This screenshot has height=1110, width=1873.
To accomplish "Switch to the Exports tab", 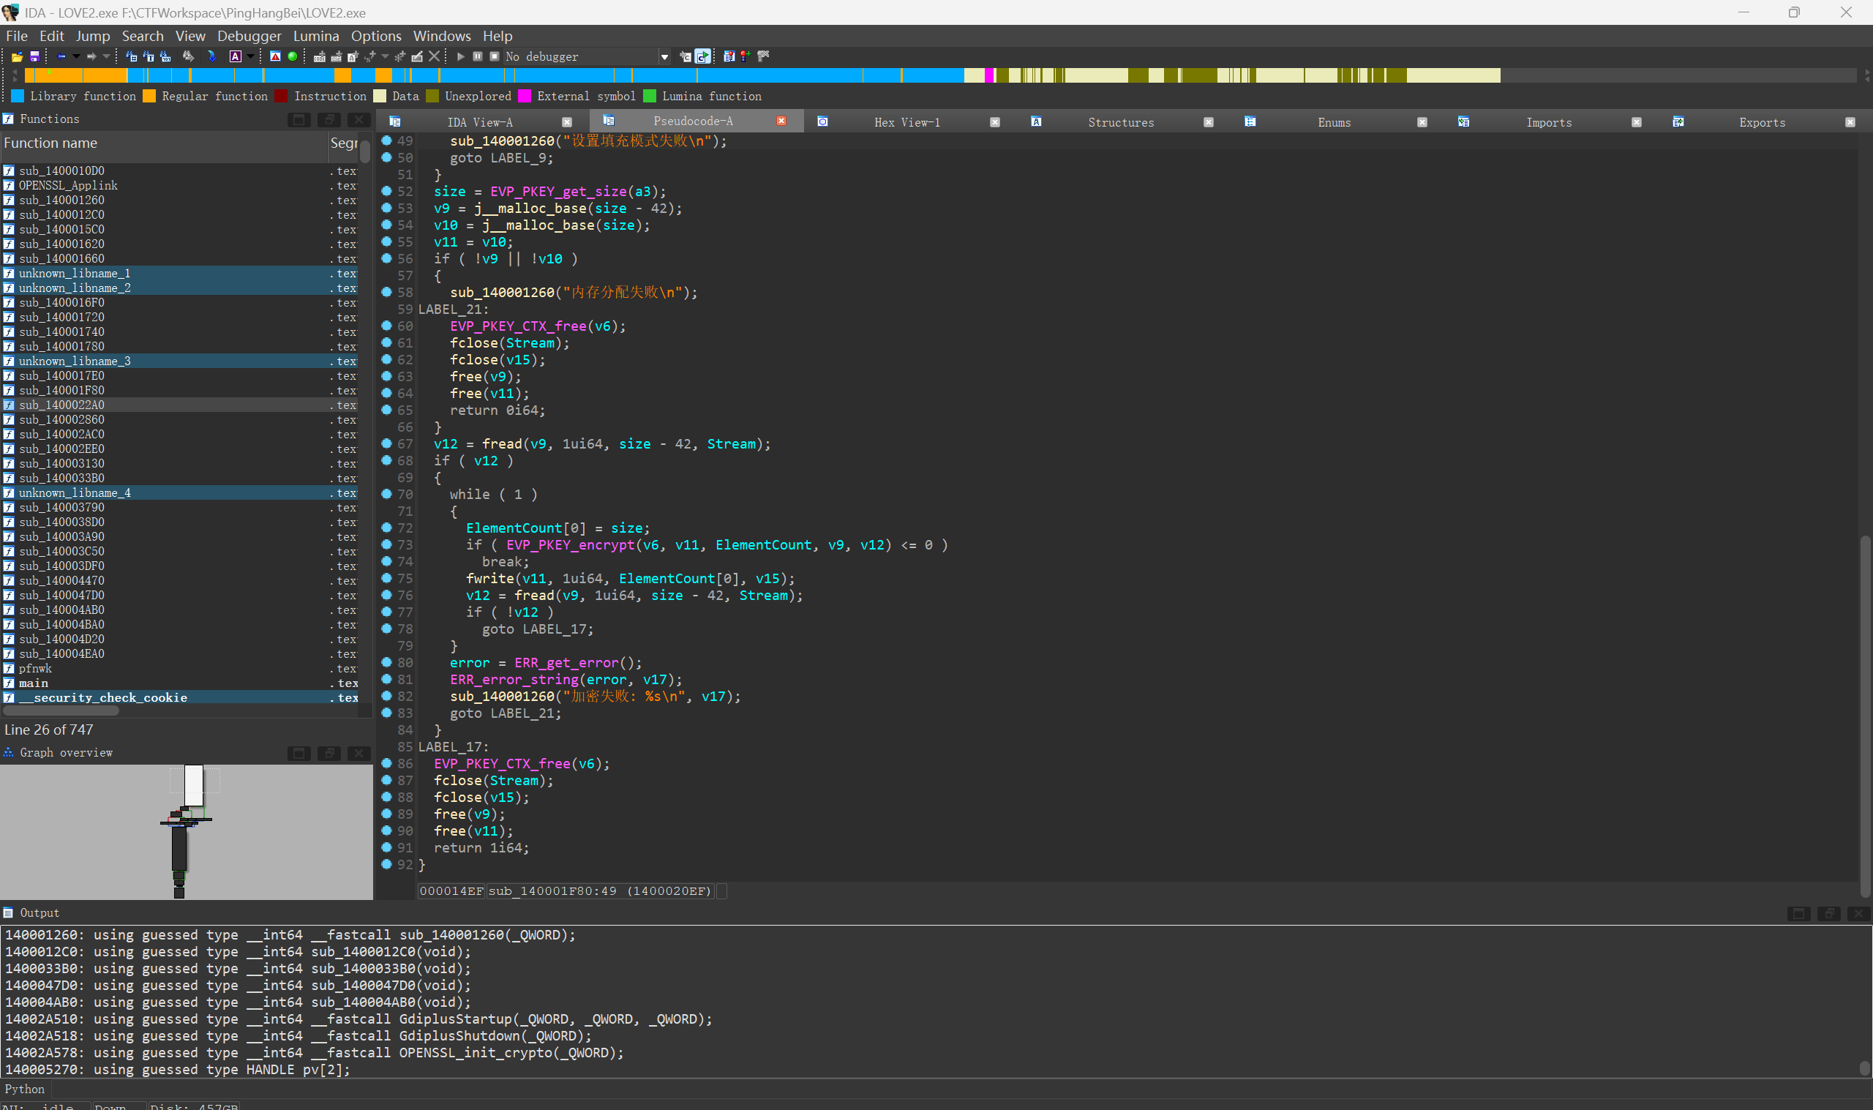I will [x=1763, y=123].
